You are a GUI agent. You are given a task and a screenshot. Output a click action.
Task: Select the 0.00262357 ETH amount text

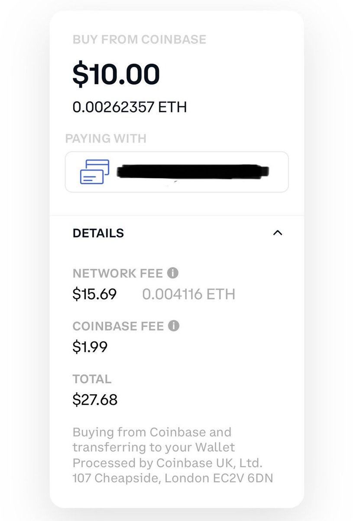130,107
